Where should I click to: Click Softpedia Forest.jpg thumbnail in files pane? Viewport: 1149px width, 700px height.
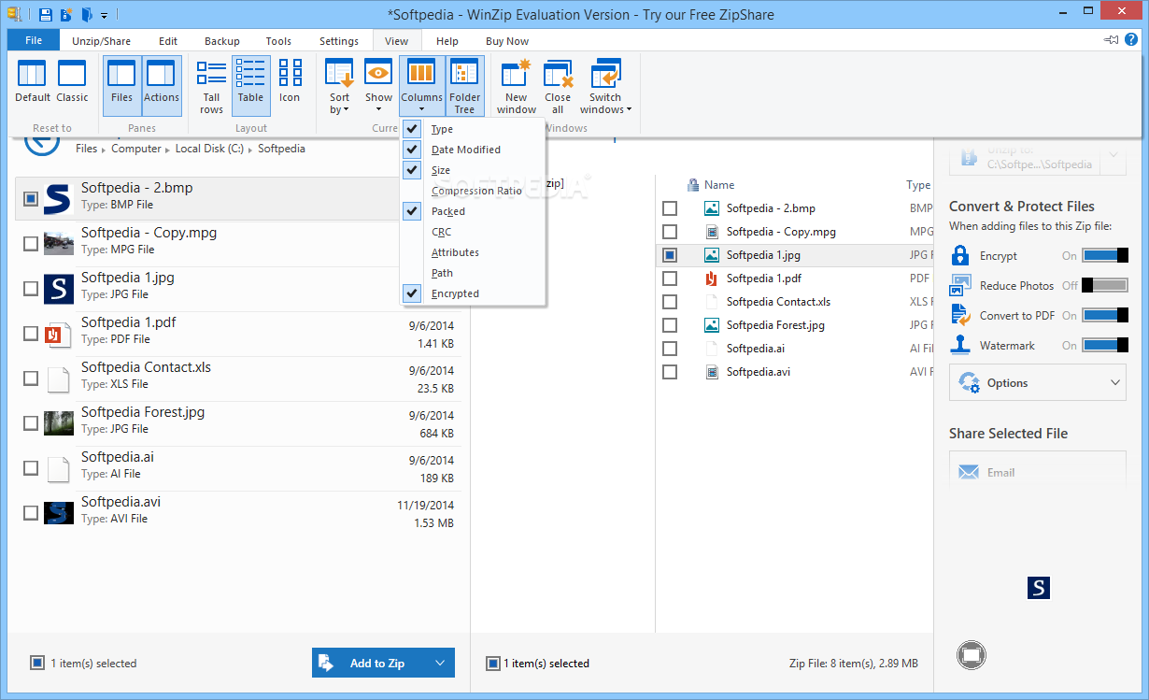(59, 422)
